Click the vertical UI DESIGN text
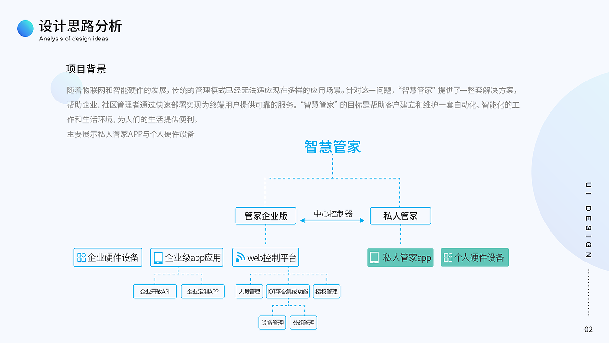609x343 pixels. pos(589,220)
